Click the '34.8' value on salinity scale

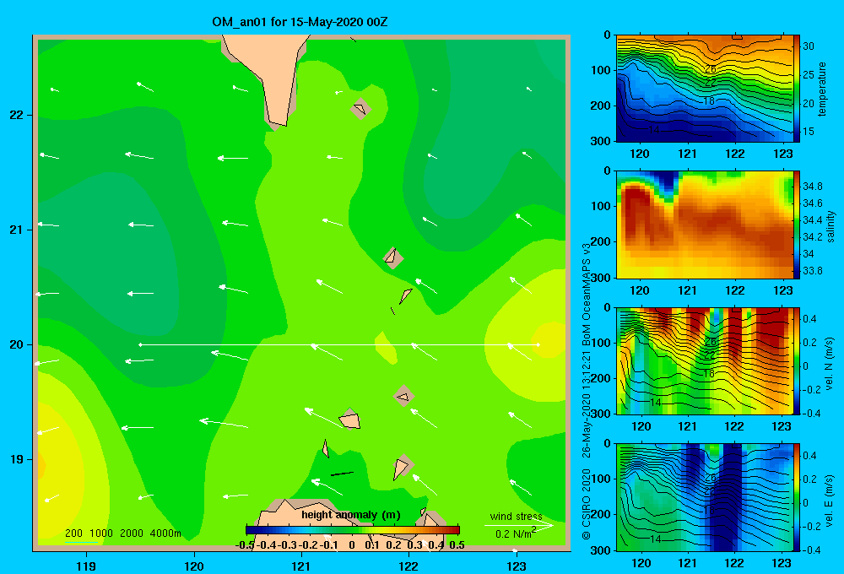813,187
